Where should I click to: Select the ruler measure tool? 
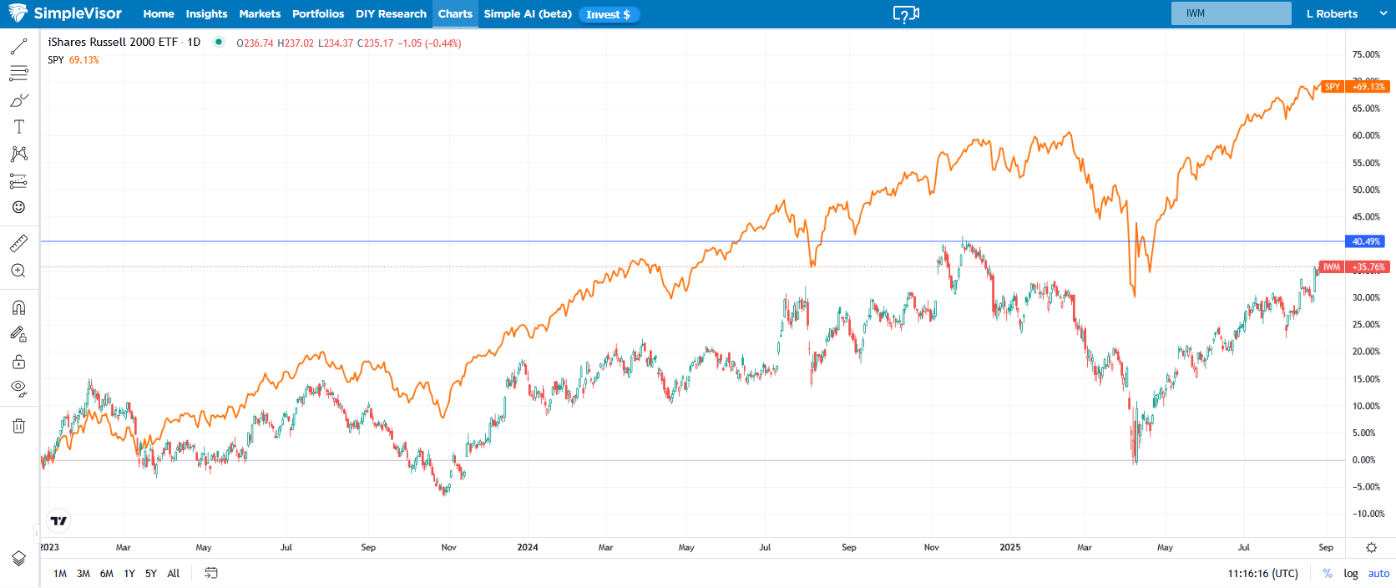(x=18, y=243)
